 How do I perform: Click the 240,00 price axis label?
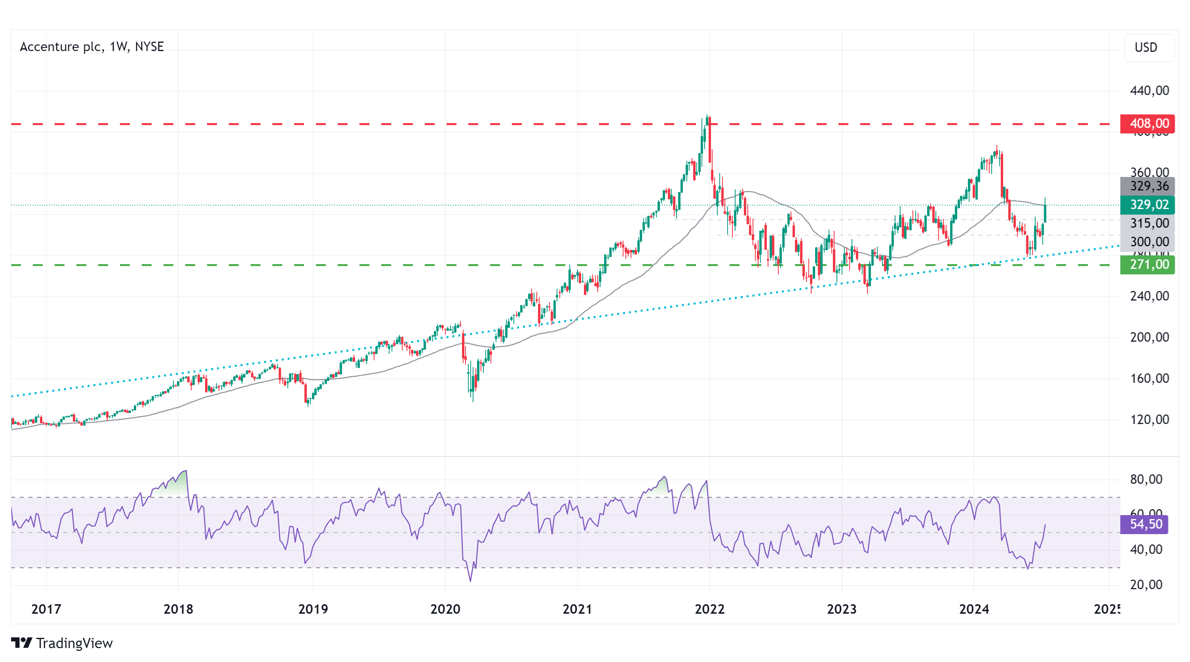coord(1149,296)
